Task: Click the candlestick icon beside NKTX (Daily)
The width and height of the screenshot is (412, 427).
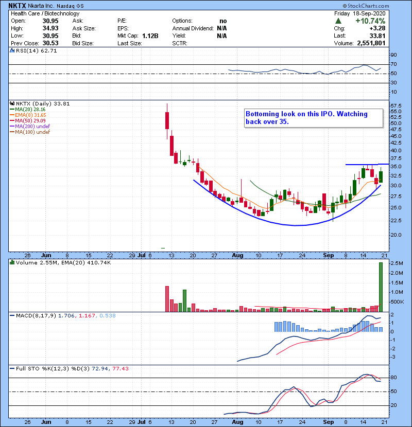Action: coord(12,103)
